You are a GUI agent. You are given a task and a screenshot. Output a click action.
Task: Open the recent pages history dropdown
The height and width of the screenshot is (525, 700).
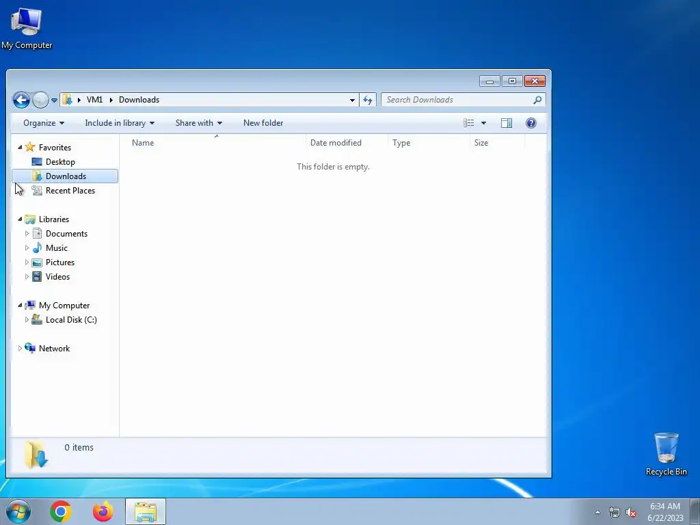[x=54, y=100]
